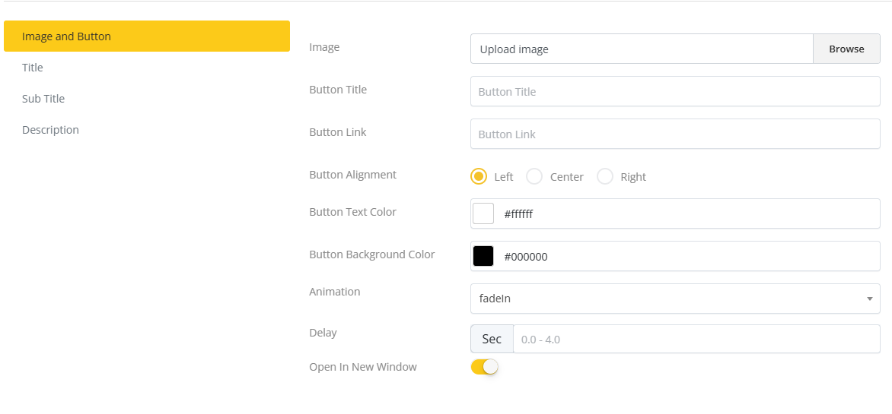Select Right button alignment
892x414 pixels.
pos(605,176)
